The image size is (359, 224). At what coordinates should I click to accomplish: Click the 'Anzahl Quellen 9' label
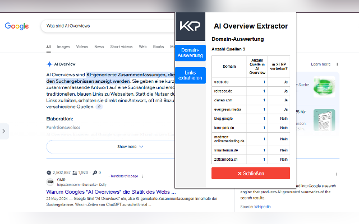[x=228, y=49]
